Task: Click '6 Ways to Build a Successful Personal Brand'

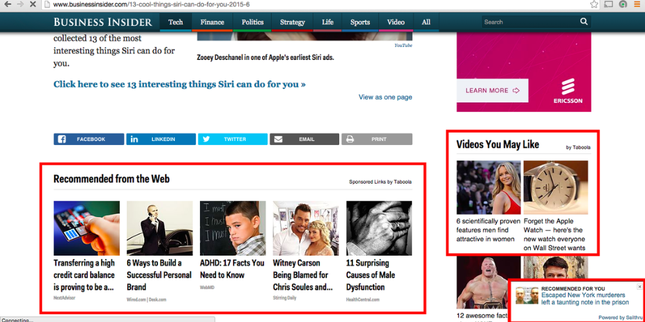Action: pyautogui.click(x=159, y=275)
